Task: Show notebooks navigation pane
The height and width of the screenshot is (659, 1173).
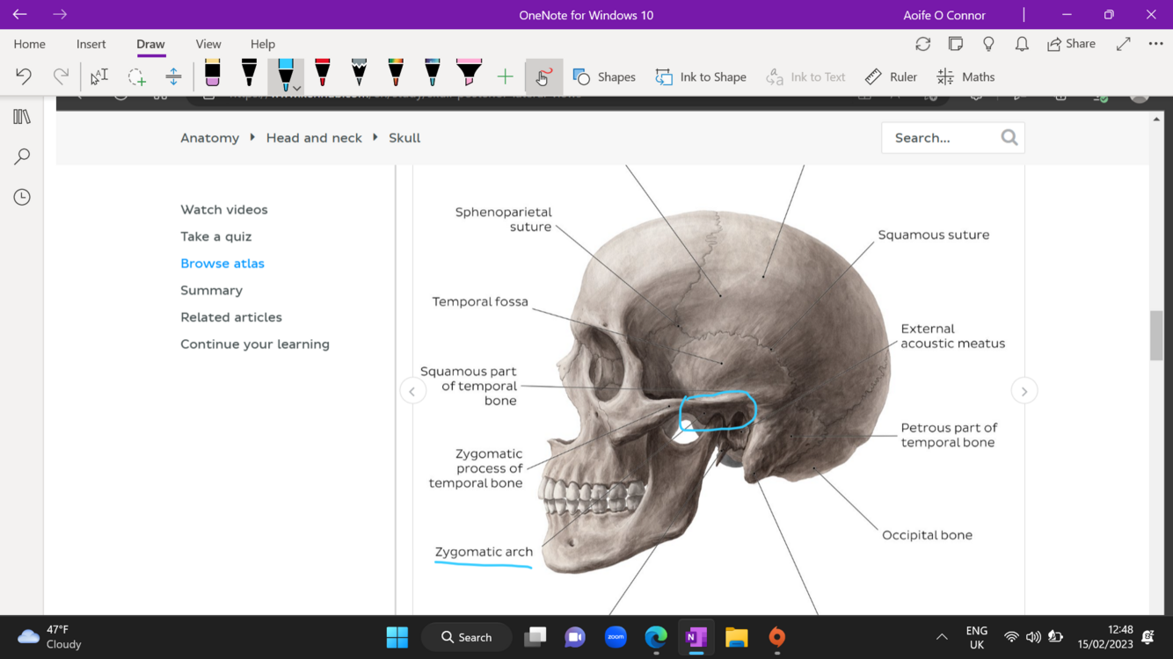Action: coord(22,116)
